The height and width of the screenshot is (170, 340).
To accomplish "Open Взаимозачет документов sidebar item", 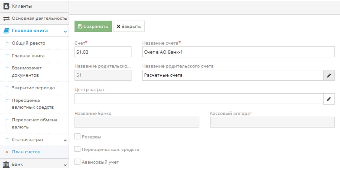I will point(27,71).
